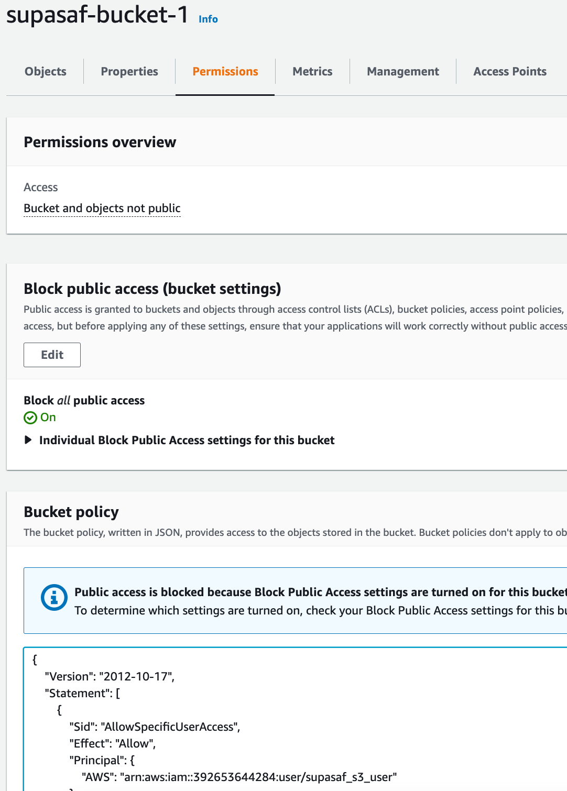Screen dimensions: 567x791
Task: Open the Properties tab
Action: pos(129,71)
